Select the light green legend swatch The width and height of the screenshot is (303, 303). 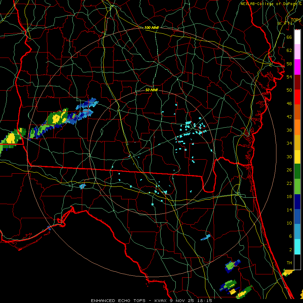(x=297, y=187)
